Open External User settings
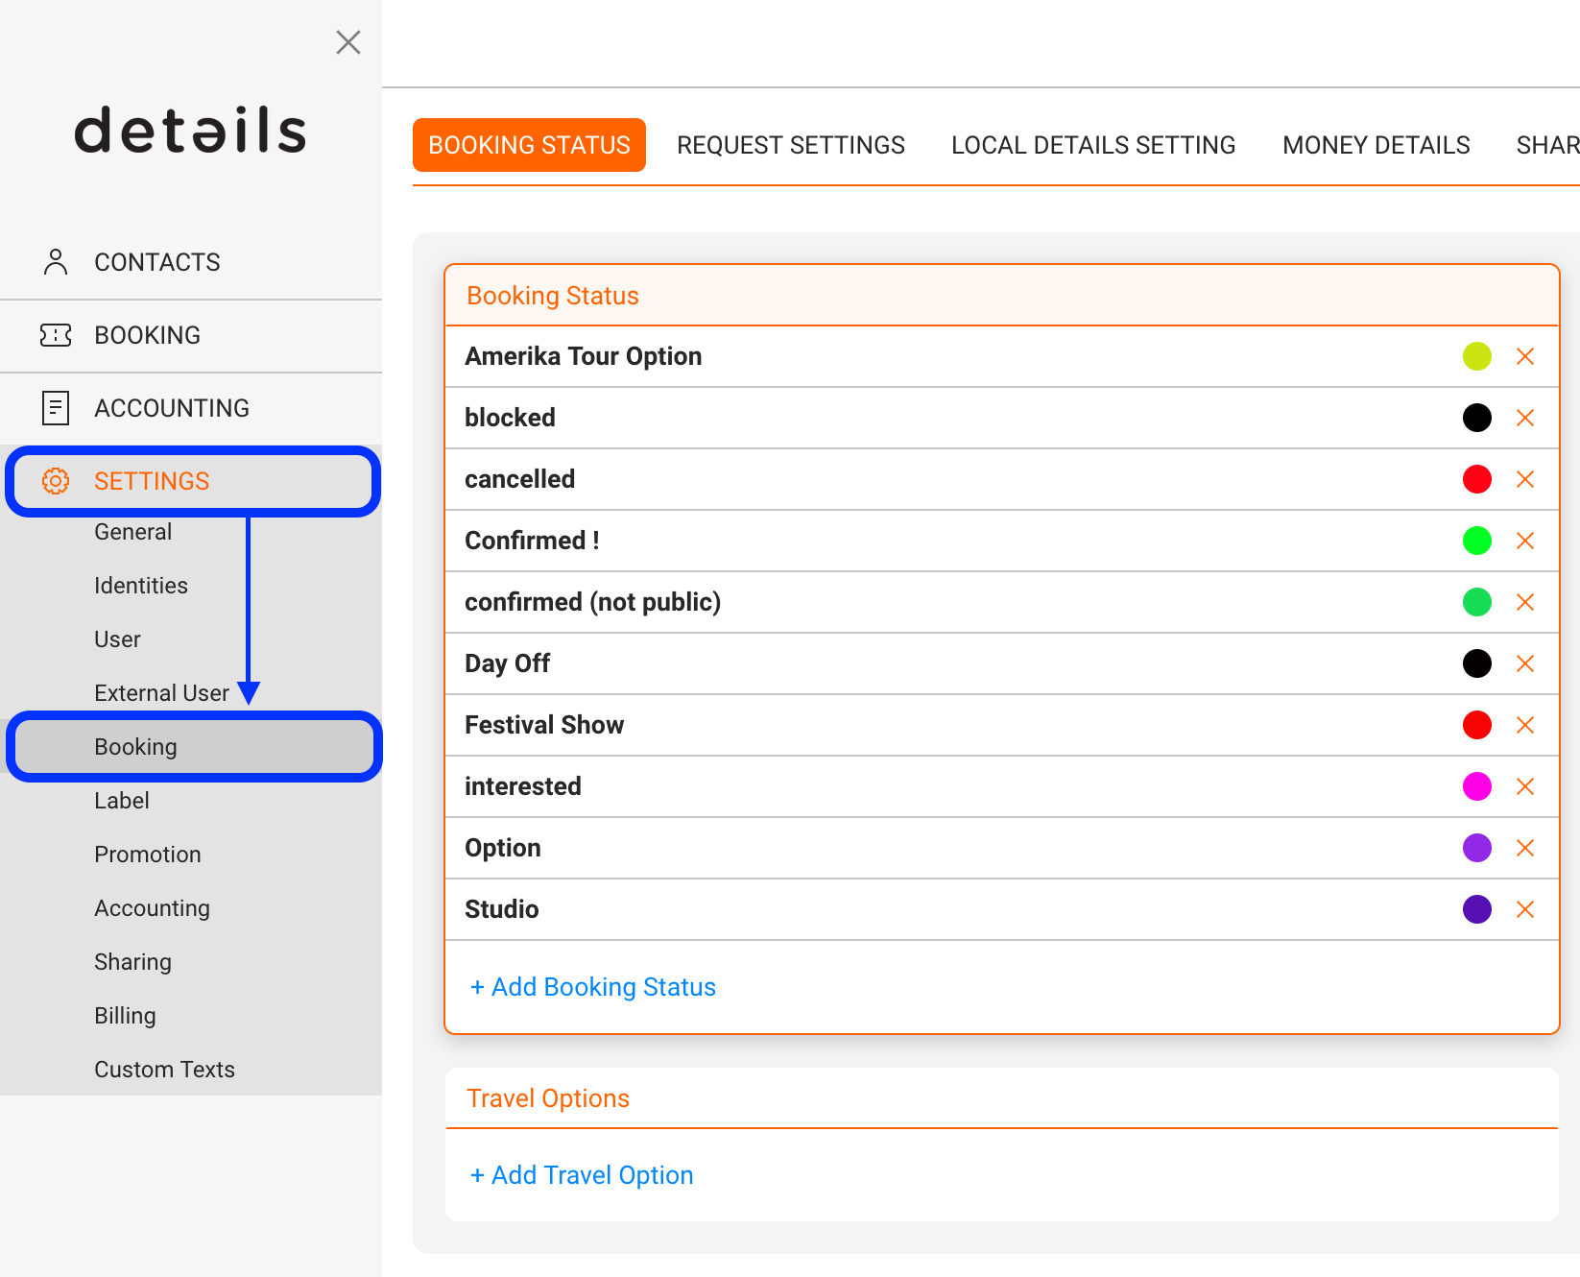The width and height of the screenshot is (1580, 1277). pos(161,692)
